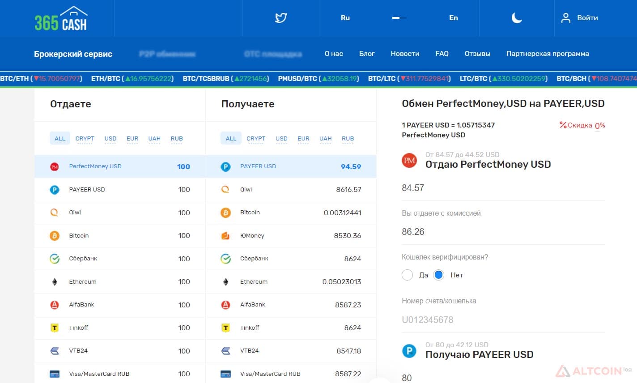This screenshot has height=383, width=637.
Task: Toggle the Ru/En language switch
Action: 399,18
